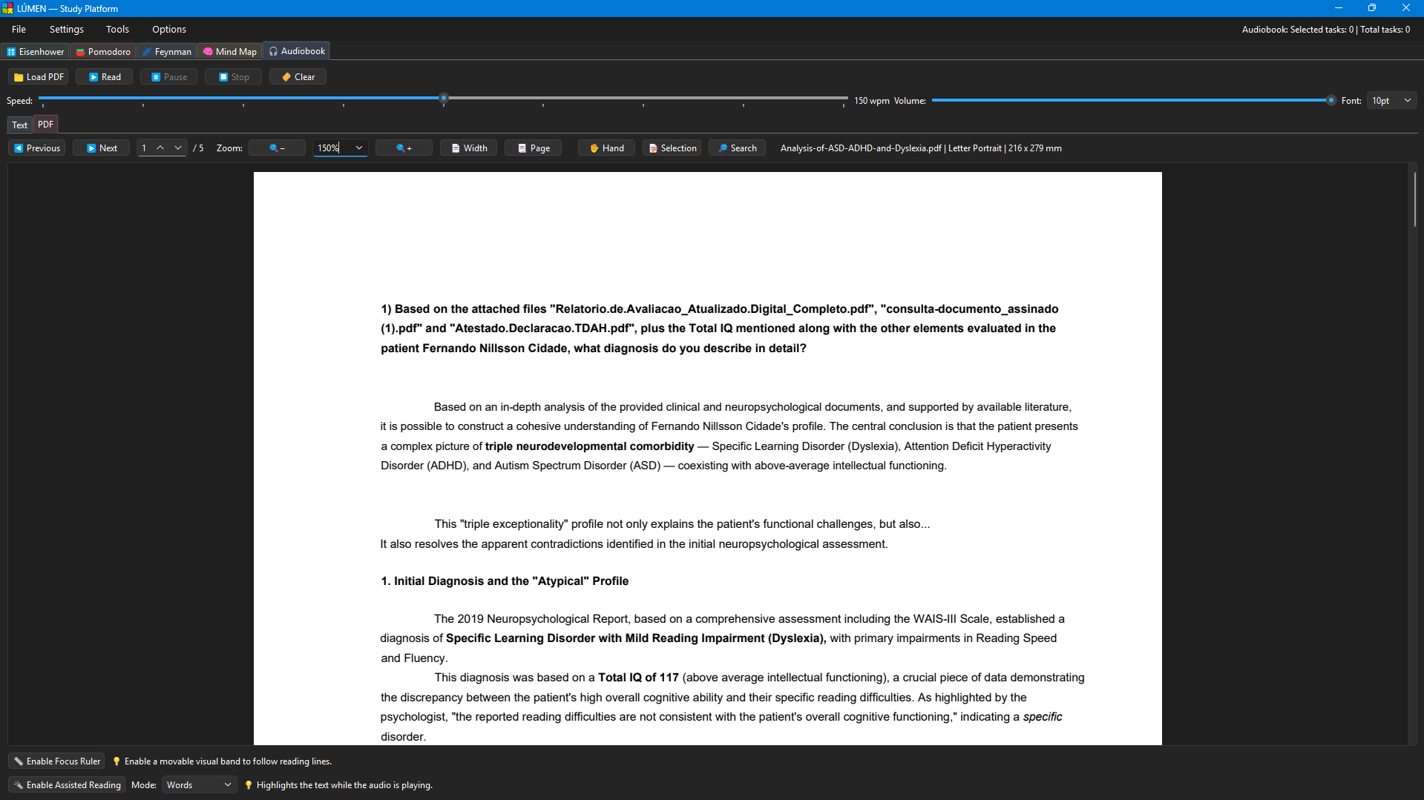Open the PDF Search tool
Viewport: 1424px width, 800px height.
737,148
